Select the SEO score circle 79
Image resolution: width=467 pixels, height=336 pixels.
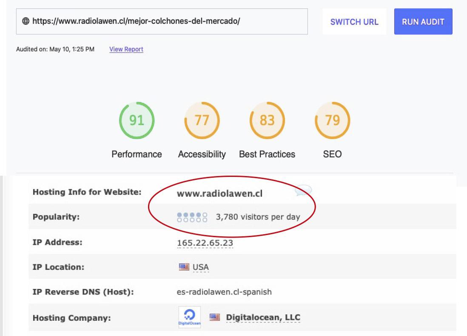[332, 120]
